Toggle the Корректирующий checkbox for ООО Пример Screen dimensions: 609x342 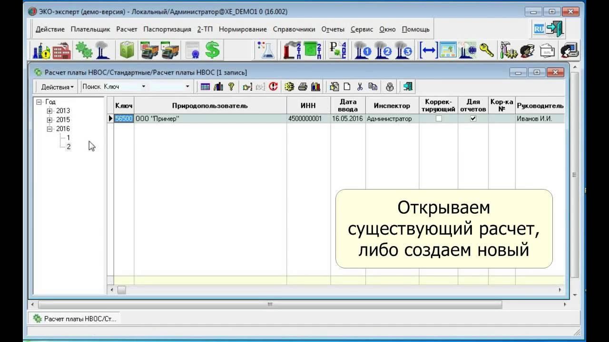439,119
